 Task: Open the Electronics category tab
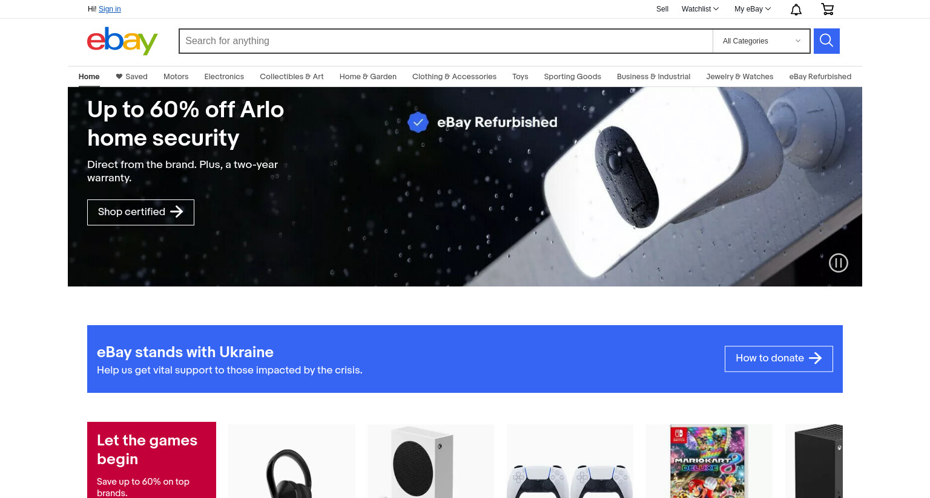click(224, 77)
